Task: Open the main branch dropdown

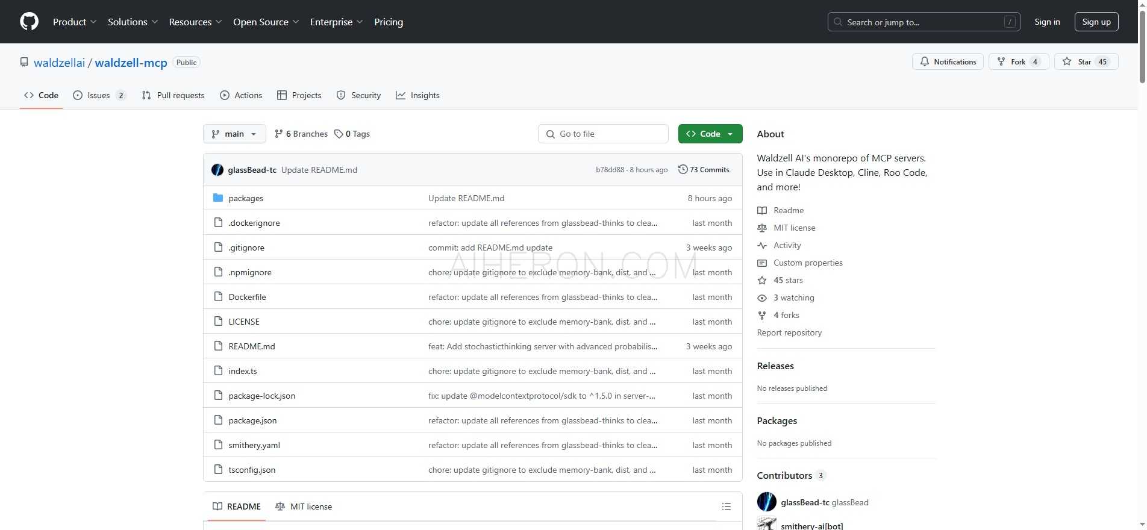Action: 234,134
